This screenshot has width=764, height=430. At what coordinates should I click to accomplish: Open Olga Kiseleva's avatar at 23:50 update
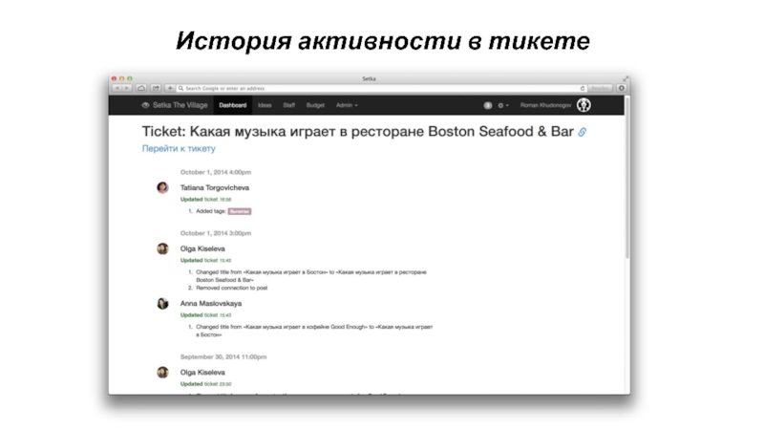[x=162, y=373]
